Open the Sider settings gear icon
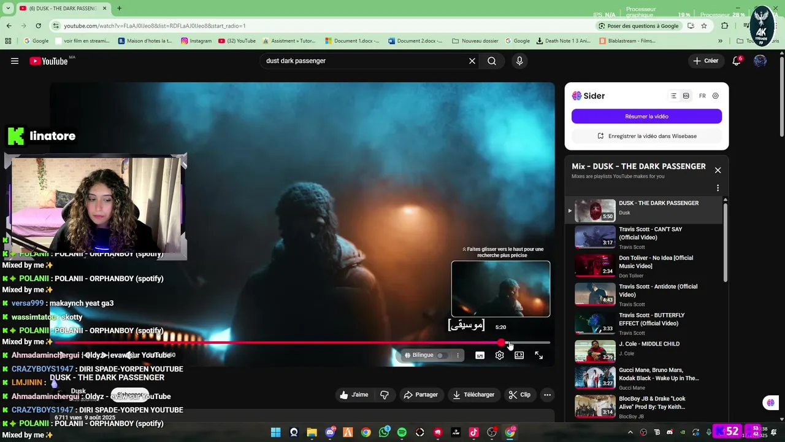The width and height of the screenshot is (785, 442). click(x=715, y=96)
